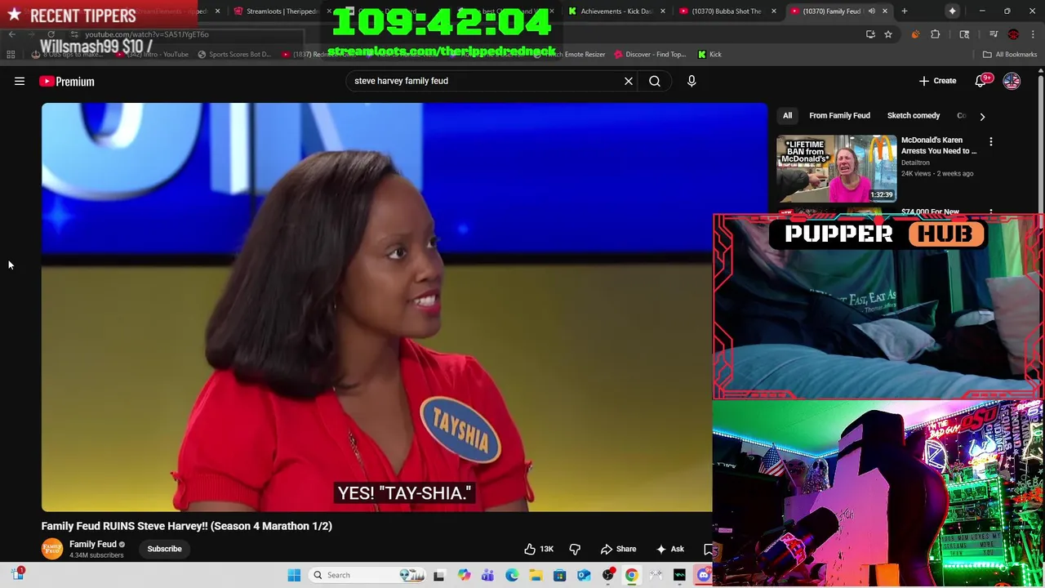Open the Kick bookmark
The image size is (1045, 588).
[709, 55]
